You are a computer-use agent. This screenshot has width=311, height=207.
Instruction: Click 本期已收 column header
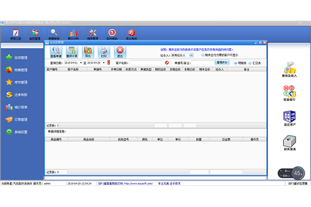click(x=190, y=69)
